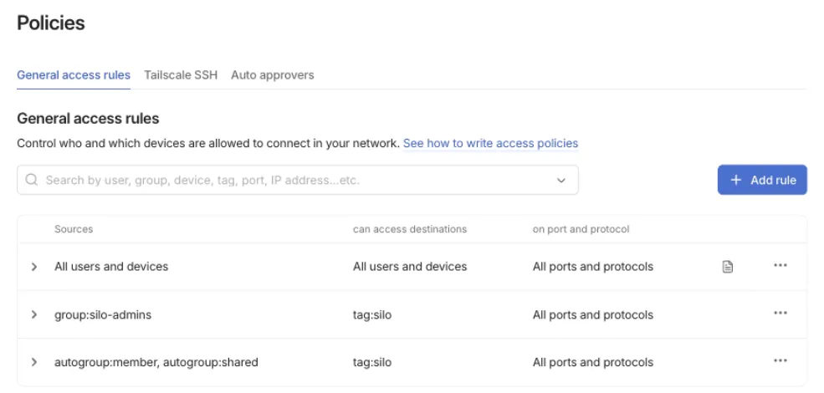Viewport: 824px width, 393px height.
Task: Click All ports and protocols in first rule
Action: point(593,267)
